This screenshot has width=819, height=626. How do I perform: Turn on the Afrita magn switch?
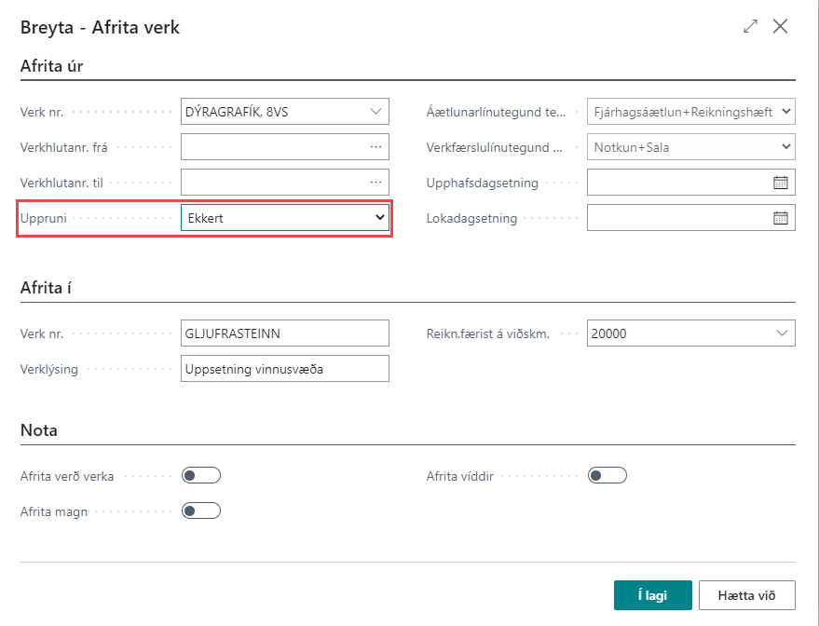pyautogui.click(x=201, y=510)
